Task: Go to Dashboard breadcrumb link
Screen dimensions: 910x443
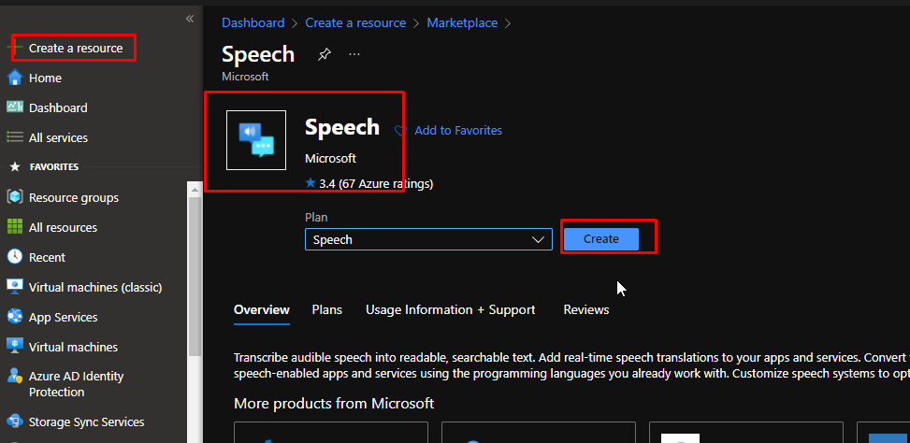Action: pos(253,22)
